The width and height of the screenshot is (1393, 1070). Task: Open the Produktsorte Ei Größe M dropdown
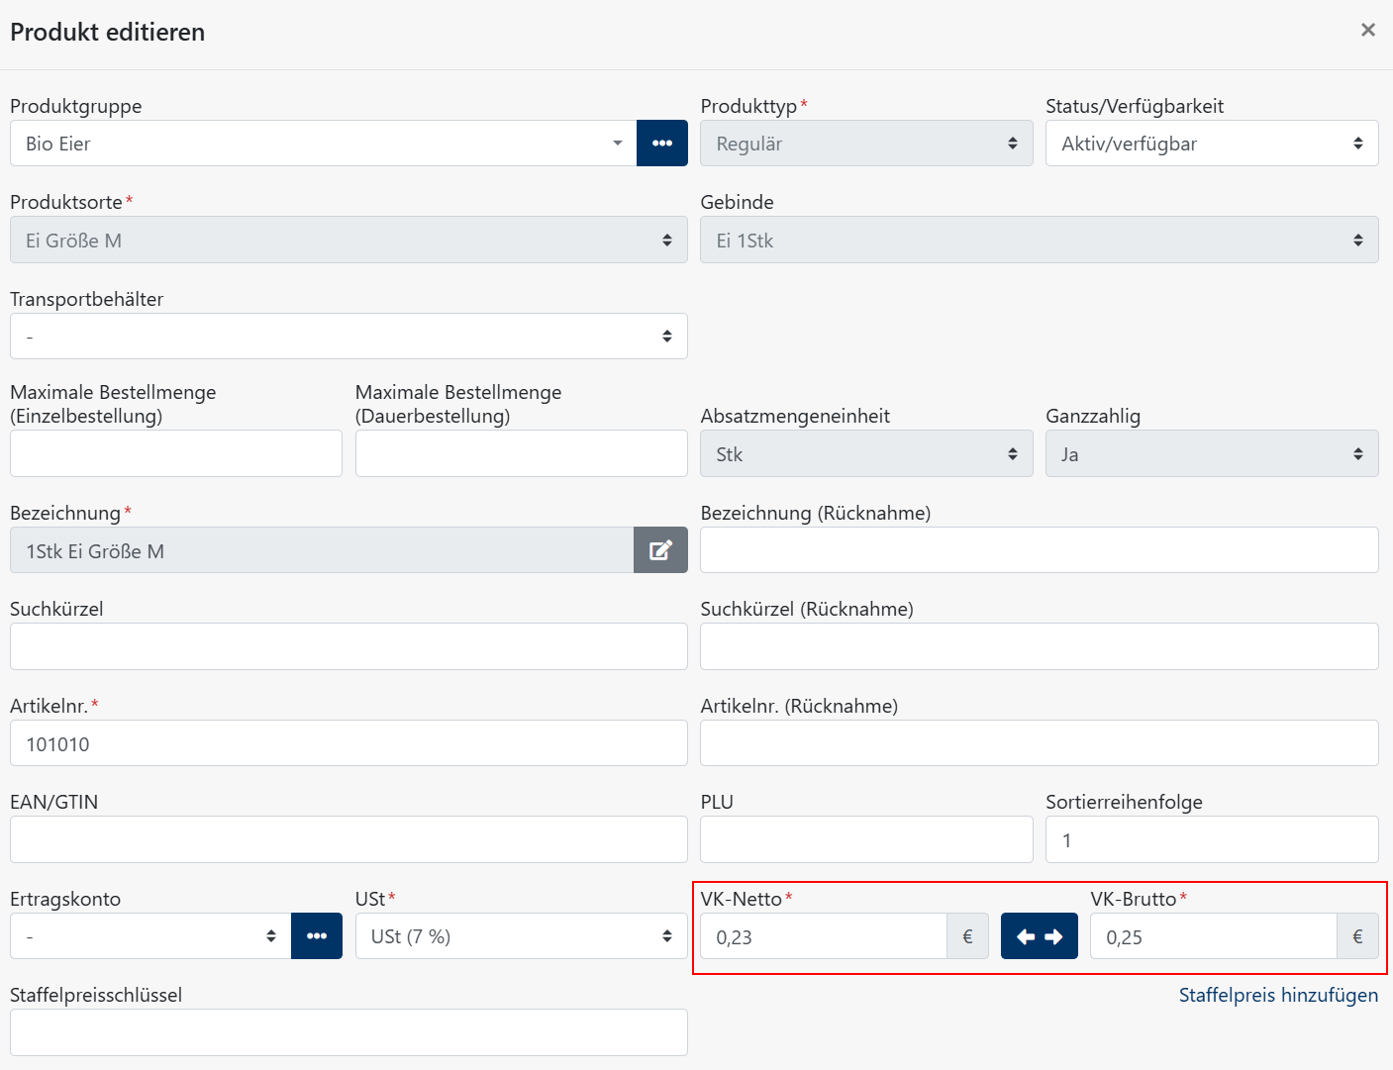(348, 241)
